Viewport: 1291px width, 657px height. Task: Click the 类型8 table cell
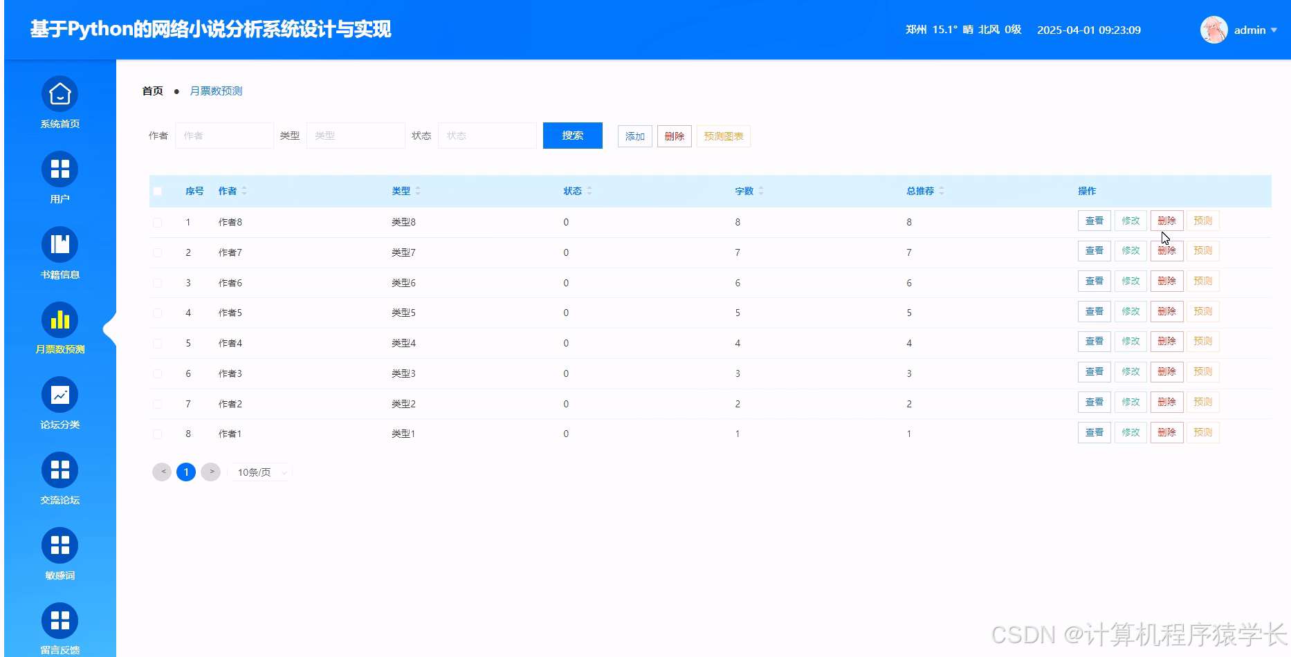403,222
